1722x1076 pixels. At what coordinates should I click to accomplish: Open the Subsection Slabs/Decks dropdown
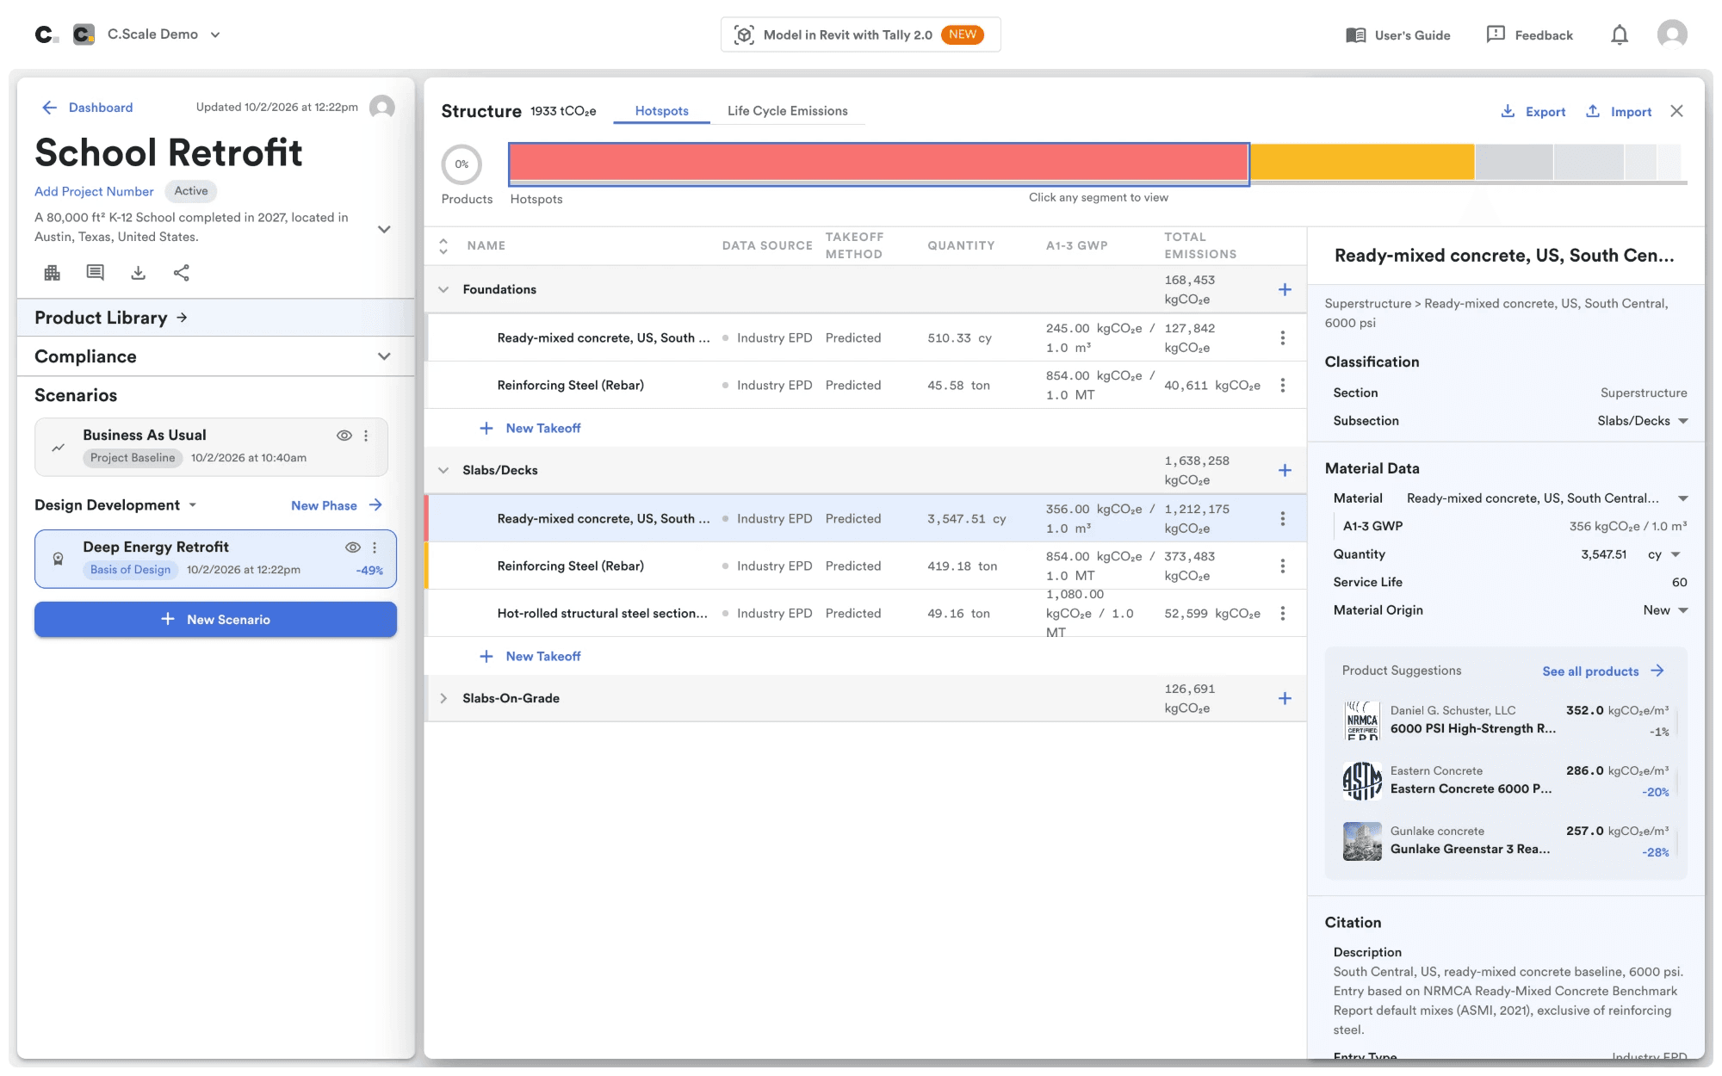click(1642, 421)
